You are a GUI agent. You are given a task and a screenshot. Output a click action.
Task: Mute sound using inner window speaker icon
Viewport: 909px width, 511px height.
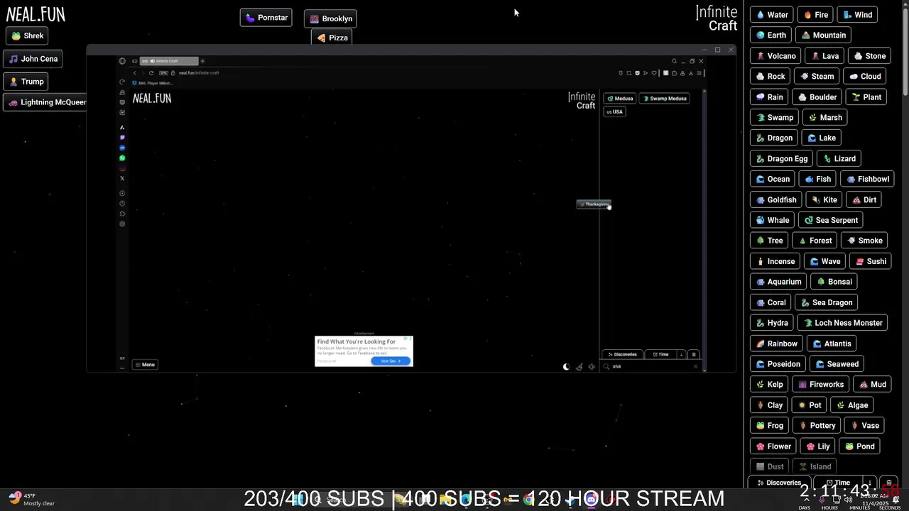click(x=592, y=367)
